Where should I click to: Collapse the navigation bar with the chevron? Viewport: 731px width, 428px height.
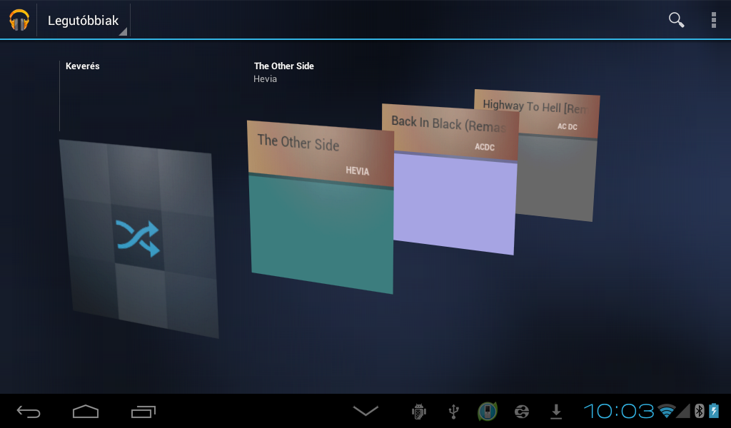tap(365, 411)
